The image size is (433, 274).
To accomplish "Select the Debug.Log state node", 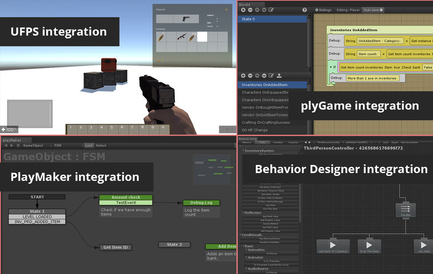I will point(201,203).
